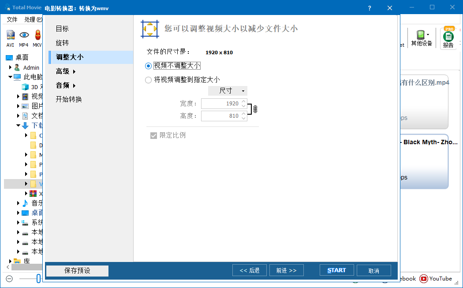463x288 pixels.
Task: Toggle the 限定比例 checkbox
Action: (x=153, y=135)
